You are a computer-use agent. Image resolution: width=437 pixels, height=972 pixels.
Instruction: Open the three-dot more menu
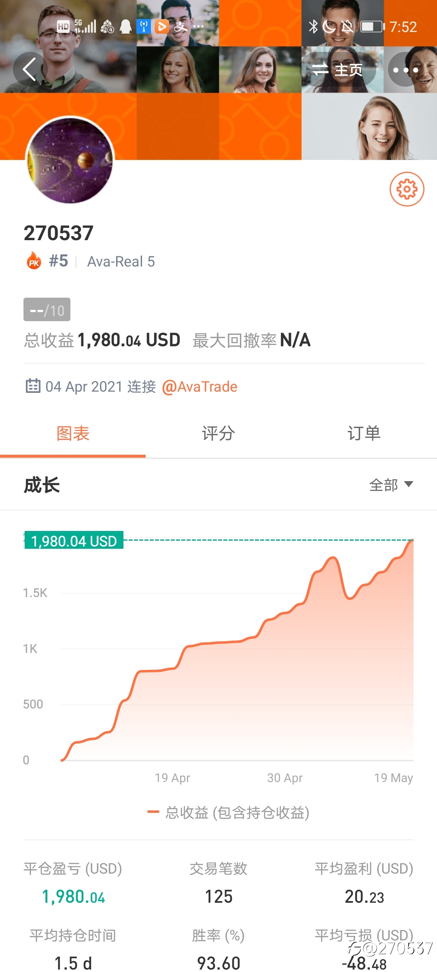[x=406, y=70]
